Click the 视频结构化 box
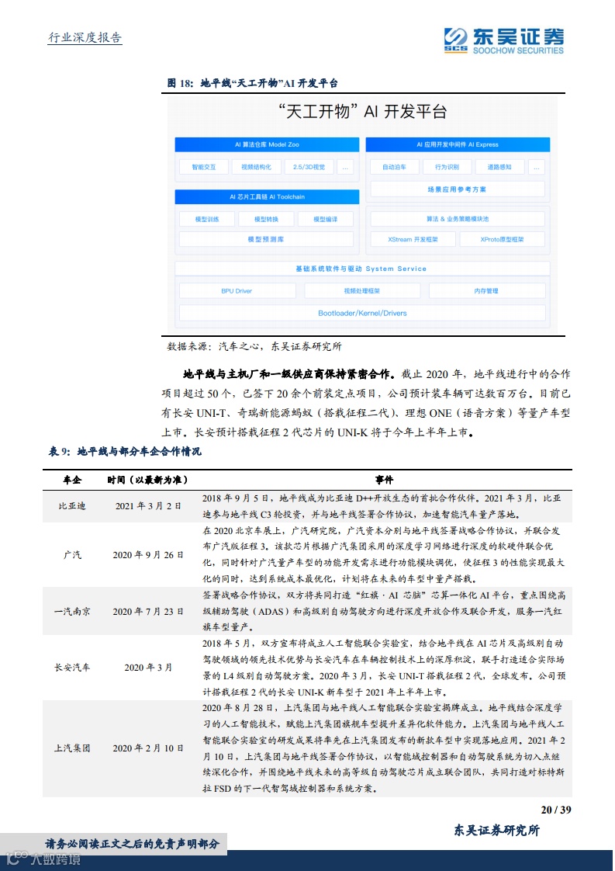The image size is (615, 871). point(256,167)
